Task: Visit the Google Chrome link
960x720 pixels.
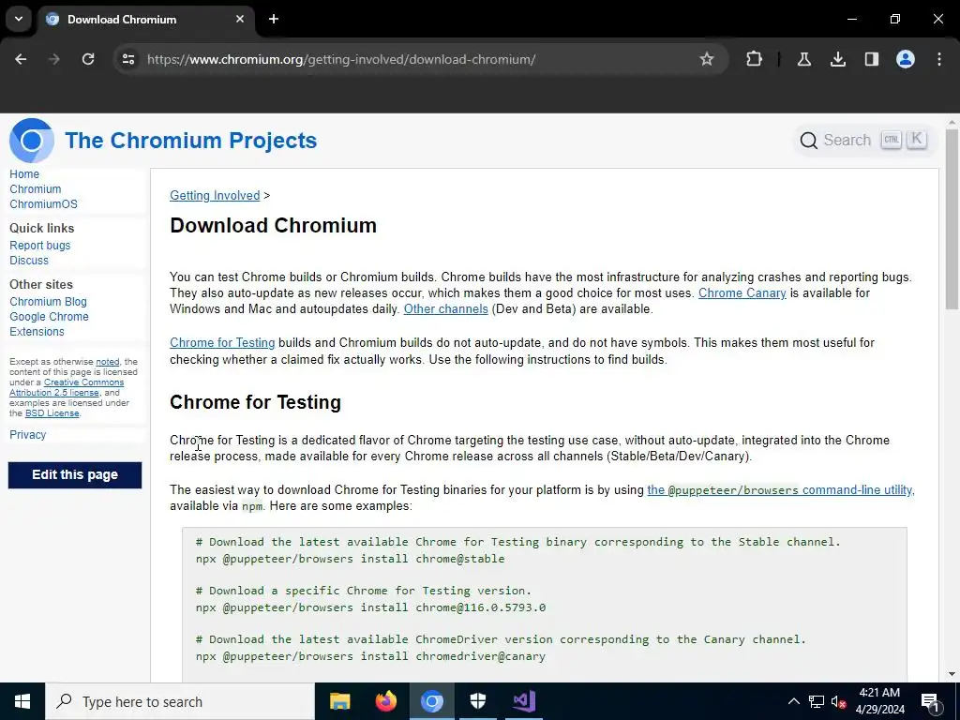Action: coord(49,317)
